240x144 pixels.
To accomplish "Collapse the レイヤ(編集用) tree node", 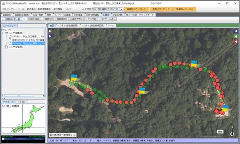I will click(3, 33).
